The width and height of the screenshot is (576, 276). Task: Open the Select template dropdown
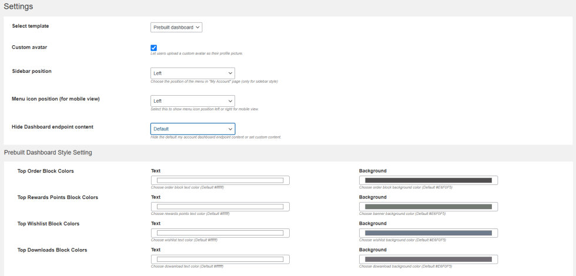pos(176,27)
